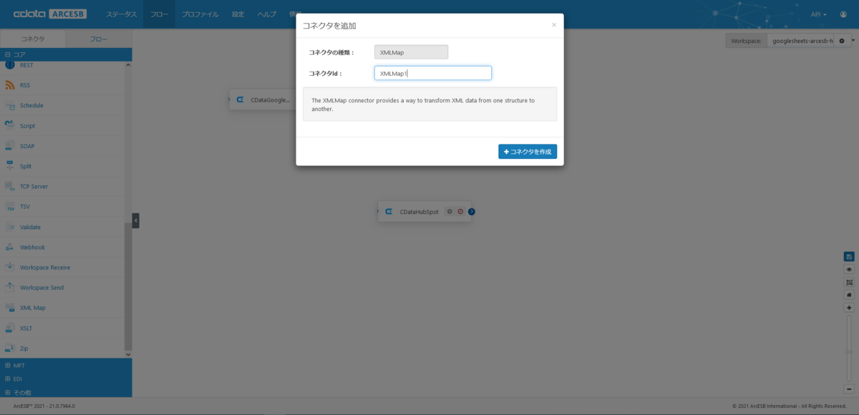Click the Validate connector icon
The width and height of the screenshot is (859, 415).
(10, 227)
